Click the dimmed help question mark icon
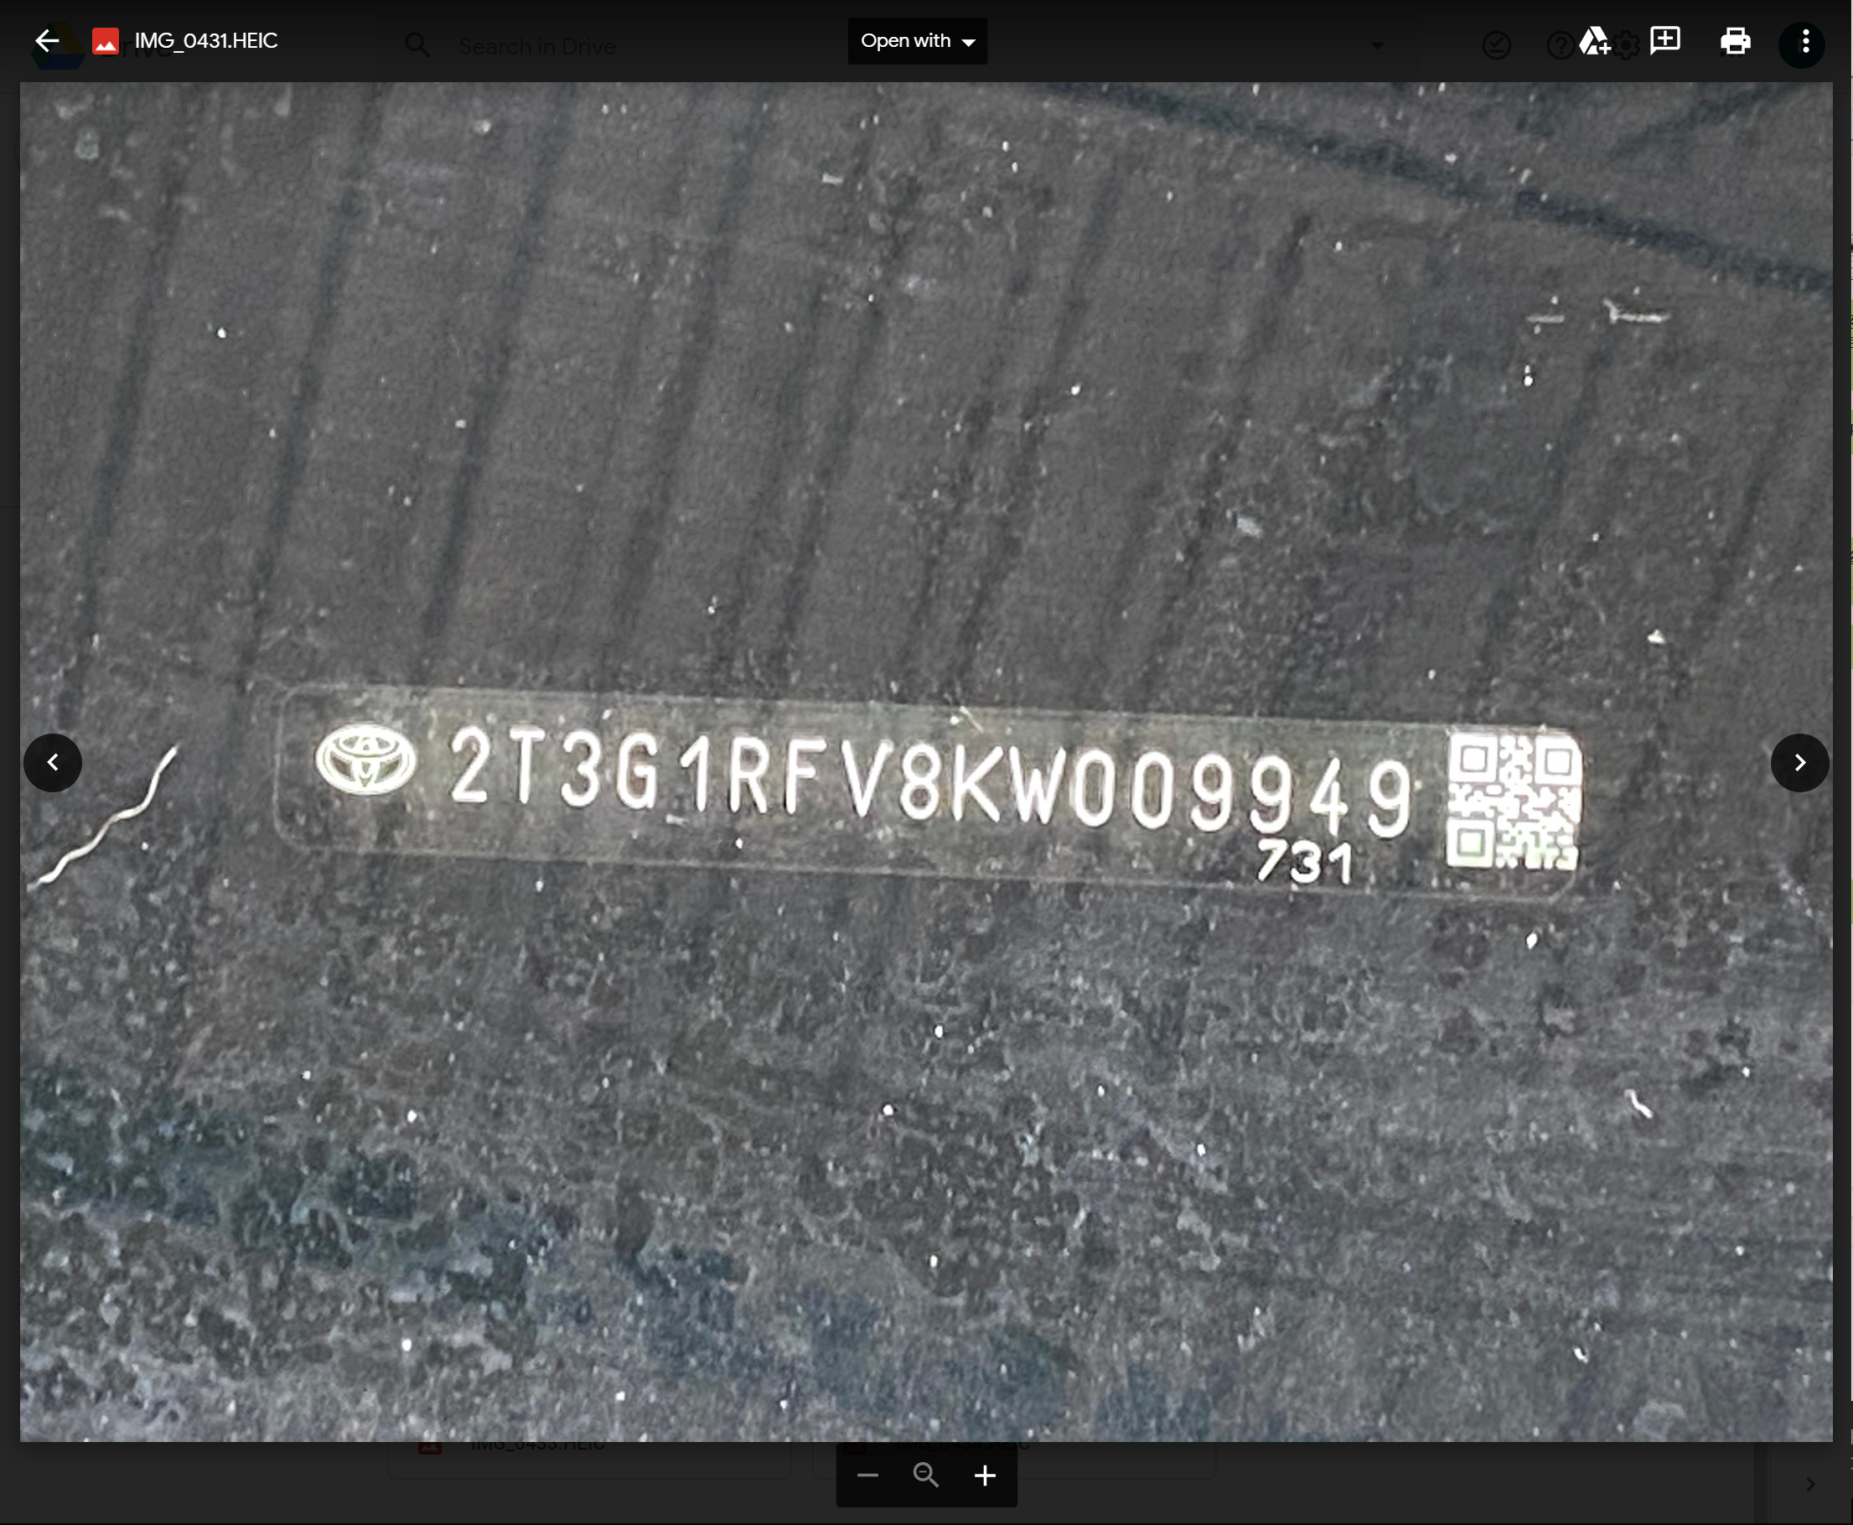The image size is (1853, 1525). (x=1560, y=45)
